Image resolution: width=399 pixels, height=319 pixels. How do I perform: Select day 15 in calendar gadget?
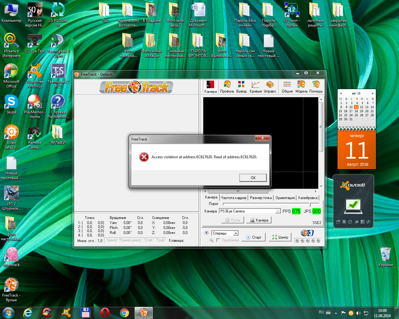pyautogui.click(x=340, y=111)
